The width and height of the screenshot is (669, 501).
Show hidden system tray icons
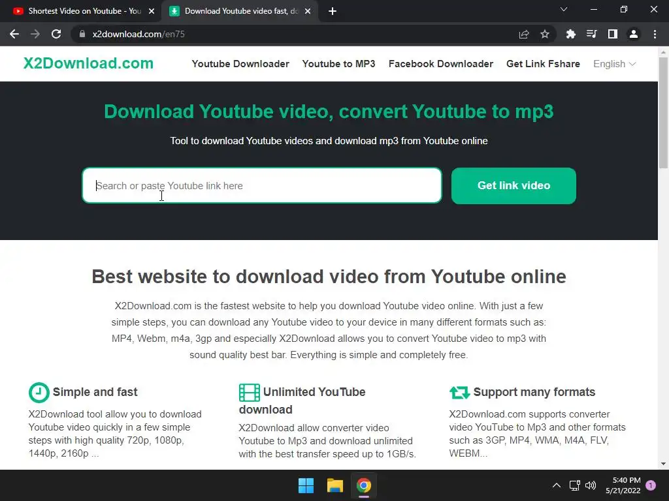coord(557,485)
